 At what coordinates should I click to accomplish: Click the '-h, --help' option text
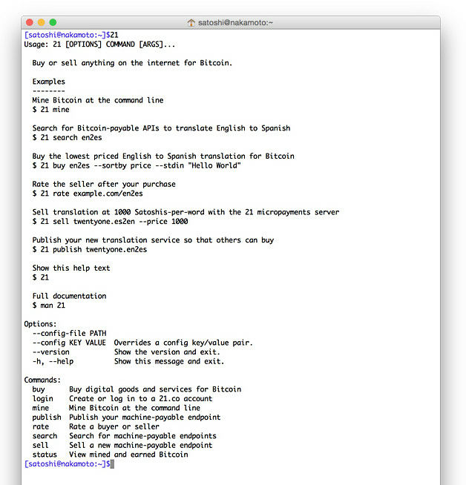pos(53,361)
